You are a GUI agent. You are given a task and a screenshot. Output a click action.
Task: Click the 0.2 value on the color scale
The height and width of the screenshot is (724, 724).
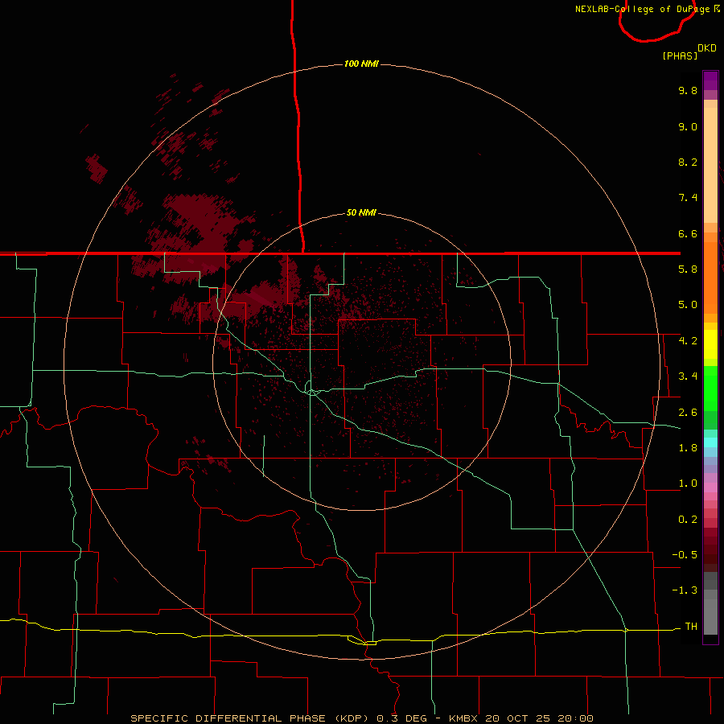pyautogui.click(x=688, y=520)
